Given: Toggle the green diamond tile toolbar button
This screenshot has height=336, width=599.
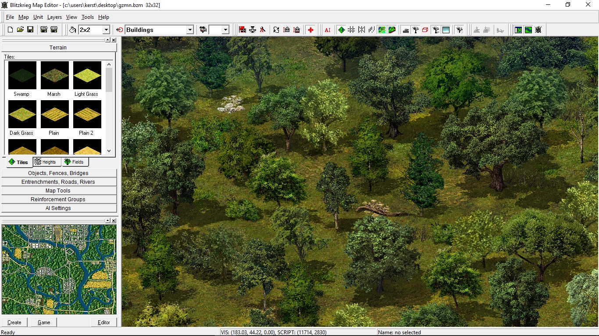Looking at the screenshot, I should click(x=341, y=30).
